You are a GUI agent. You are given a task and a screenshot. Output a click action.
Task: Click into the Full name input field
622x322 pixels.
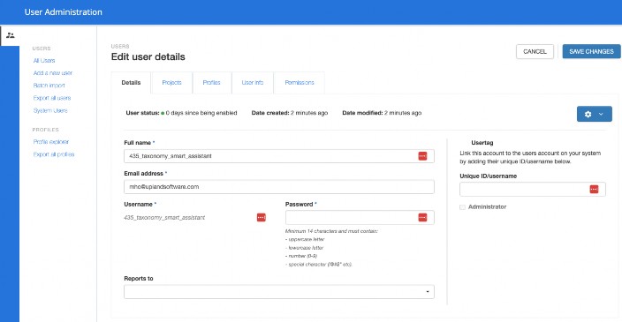pyautogui.click(x=279, y=156)
